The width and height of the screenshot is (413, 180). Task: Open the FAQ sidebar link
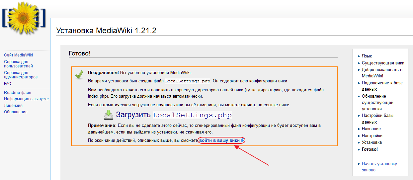[8, 84]
